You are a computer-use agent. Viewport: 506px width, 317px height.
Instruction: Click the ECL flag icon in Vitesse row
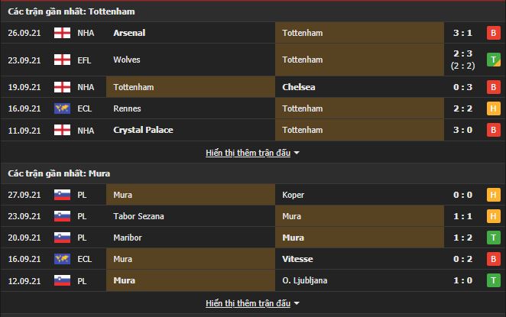pyautogui.click(x=62, y=259)
